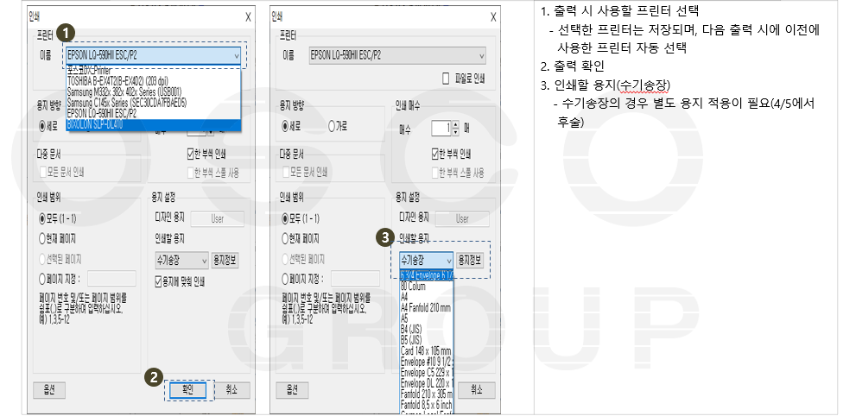Select 모두 (1 - 1) in paper-list dialog

301,218
